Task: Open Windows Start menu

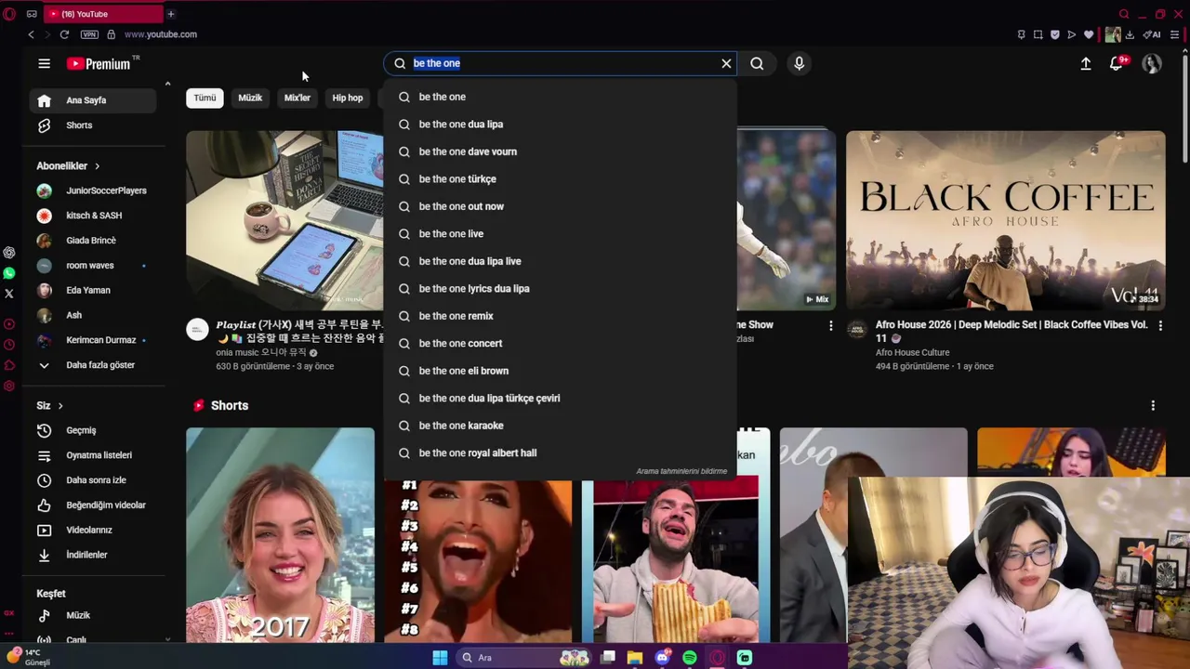Action: (x=440, y=658)
